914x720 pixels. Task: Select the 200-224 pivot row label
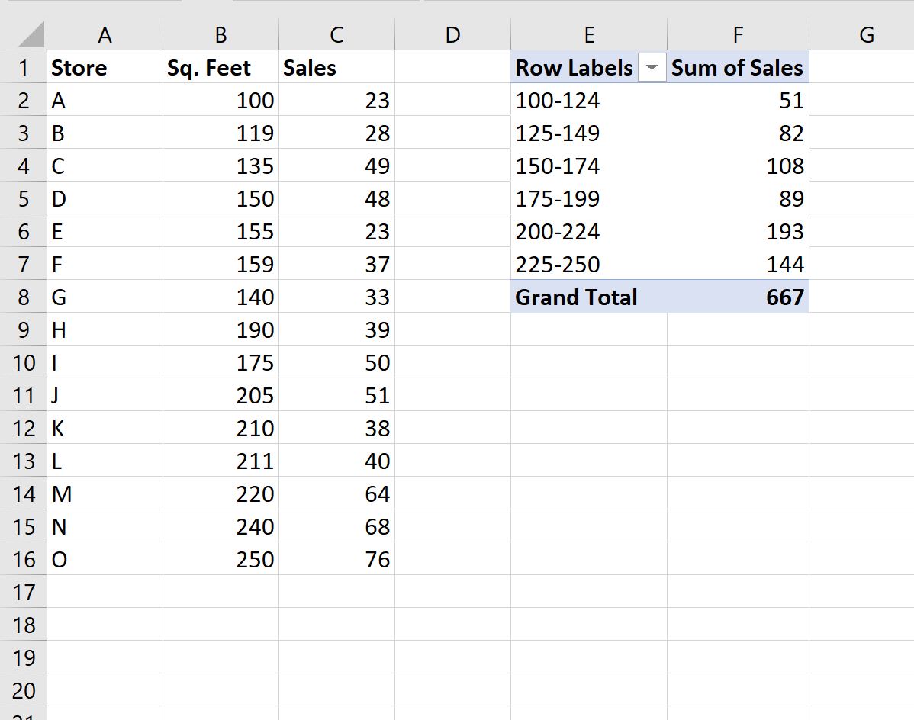click(588, 232)
